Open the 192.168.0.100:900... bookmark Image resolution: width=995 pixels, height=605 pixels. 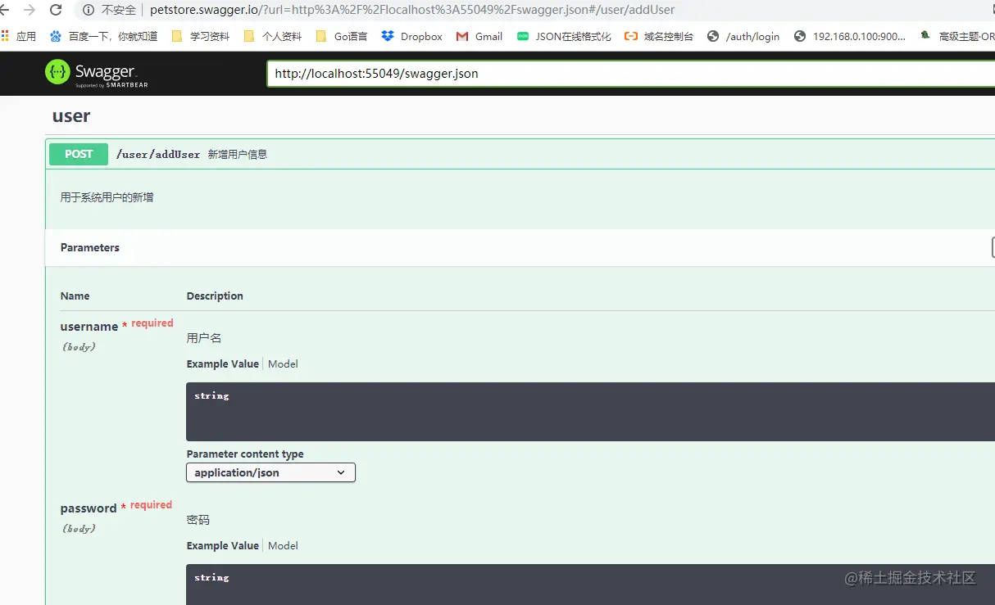point(850,36)
